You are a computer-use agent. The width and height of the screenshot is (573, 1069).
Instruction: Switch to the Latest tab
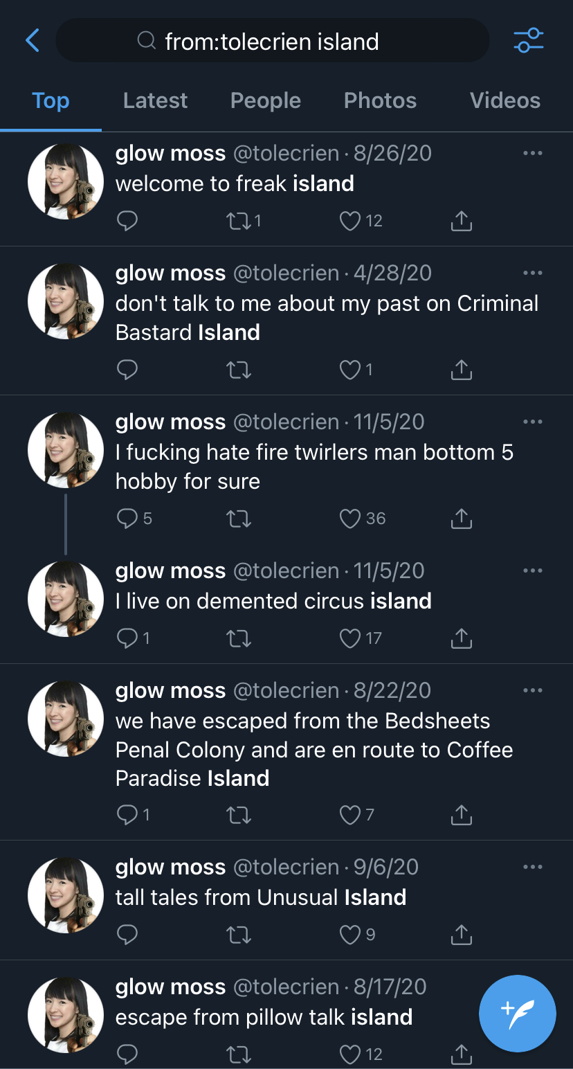[x=155, y=101]
